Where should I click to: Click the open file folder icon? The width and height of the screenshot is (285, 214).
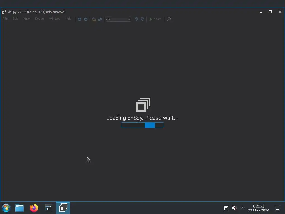(94, 19)
